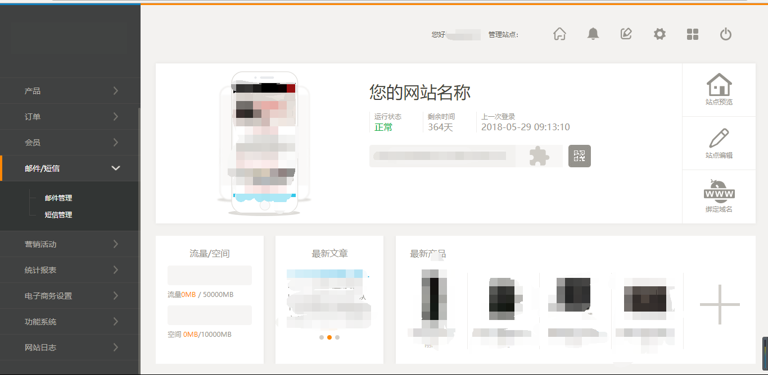Click 绑定域名 bind domain button
This screenshot has height=375, width=768.
[x=719, y=196]
